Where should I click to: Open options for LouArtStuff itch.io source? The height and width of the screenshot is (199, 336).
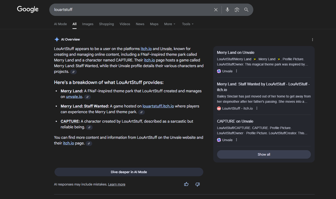pos(257,108)
